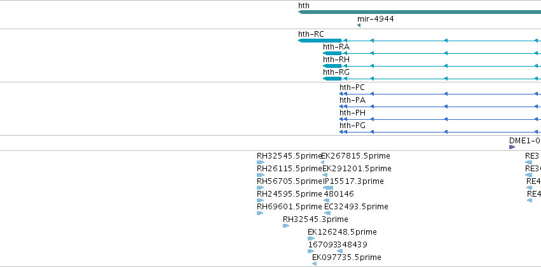Click the hth-RG transcript exon block
This screenshot has width=541, height=267.
coord(332,79)
